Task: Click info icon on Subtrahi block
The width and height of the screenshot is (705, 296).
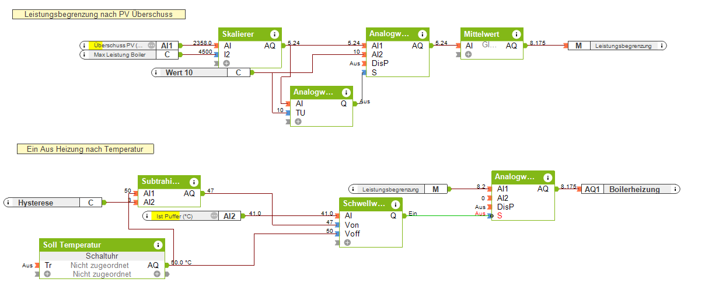Action: 193,182
